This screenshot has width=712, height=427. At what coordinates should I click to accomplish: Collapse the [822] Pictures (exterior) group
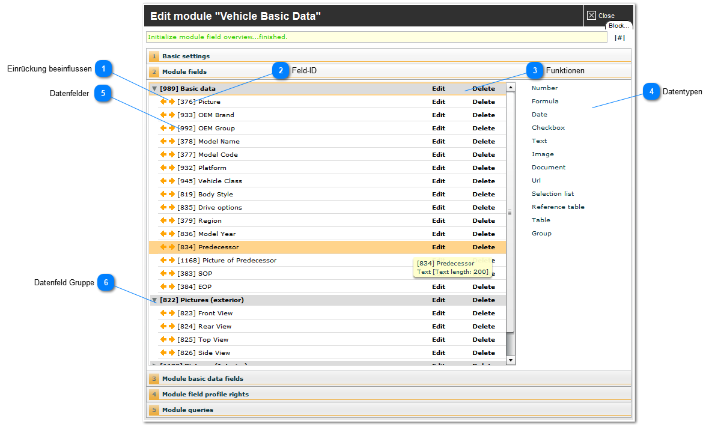click(154, 300)
